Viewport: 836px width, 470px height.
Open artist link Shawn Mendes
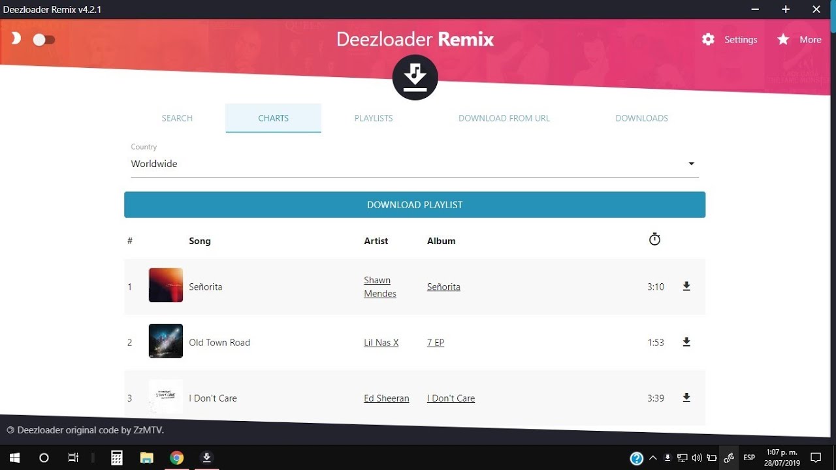380,287
